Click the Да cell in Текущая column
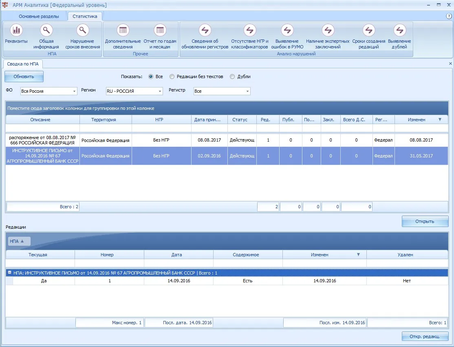 point(44,281)
